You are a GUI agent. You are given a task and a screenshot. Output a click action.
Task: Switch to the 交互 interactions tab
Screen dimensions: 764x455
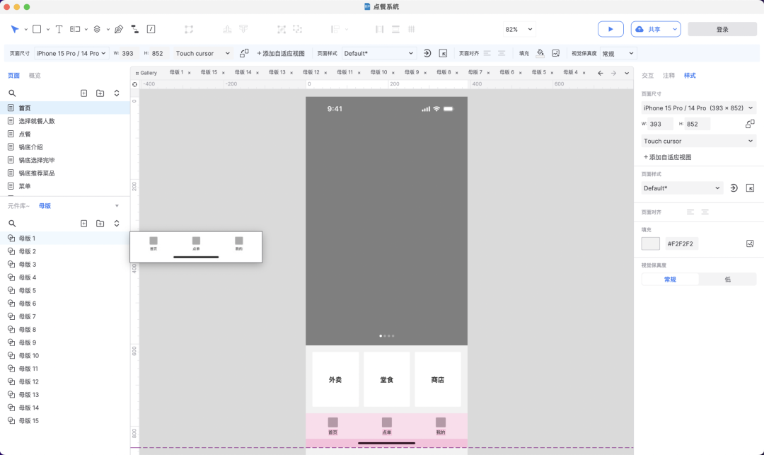[647, 75]
